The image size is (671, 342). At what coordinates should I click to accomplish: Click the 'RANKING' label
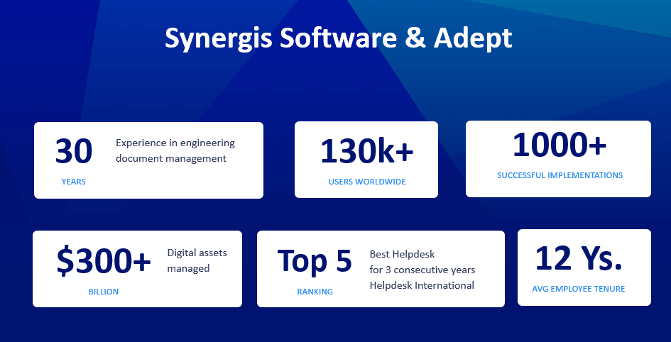pyautogui.click(x=315, y=292)
